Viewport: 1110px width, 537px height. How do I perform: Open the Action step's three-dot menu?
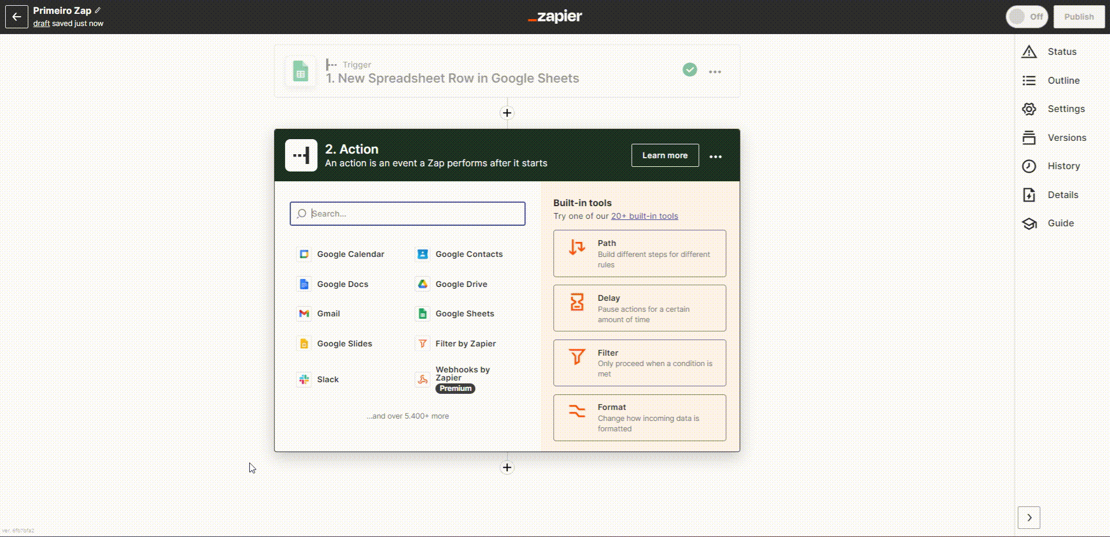pos(716,156)
